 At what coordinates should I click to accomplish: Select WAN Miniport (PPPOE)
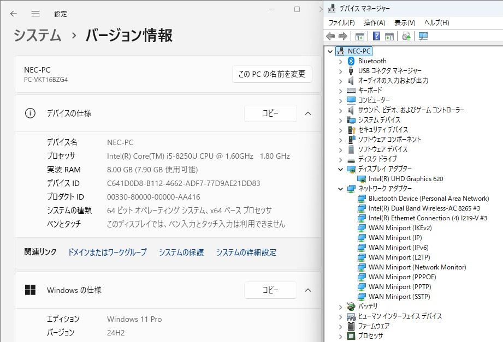(x=403, y=277)
